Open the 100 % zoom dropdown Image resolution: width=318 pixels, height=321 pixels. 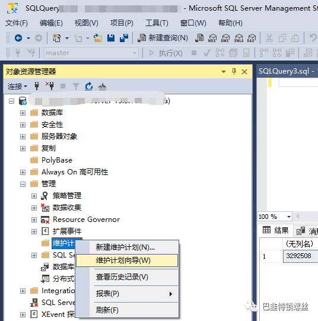[x=289, y=217]
